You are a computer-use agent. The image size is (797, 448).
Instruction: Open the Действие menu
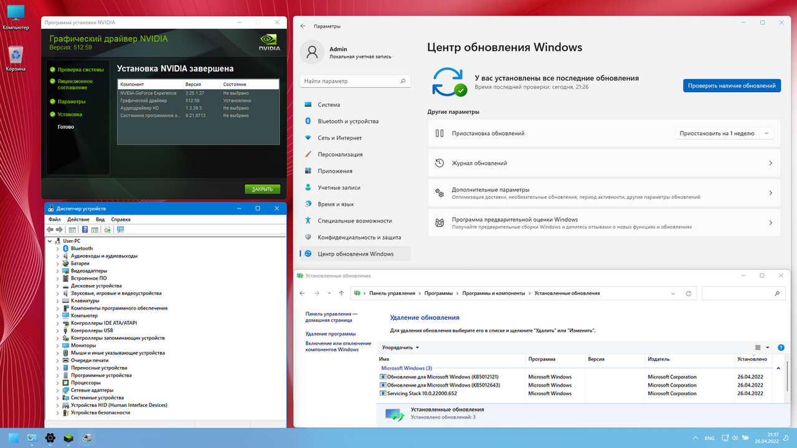click(x=78, y=220)
